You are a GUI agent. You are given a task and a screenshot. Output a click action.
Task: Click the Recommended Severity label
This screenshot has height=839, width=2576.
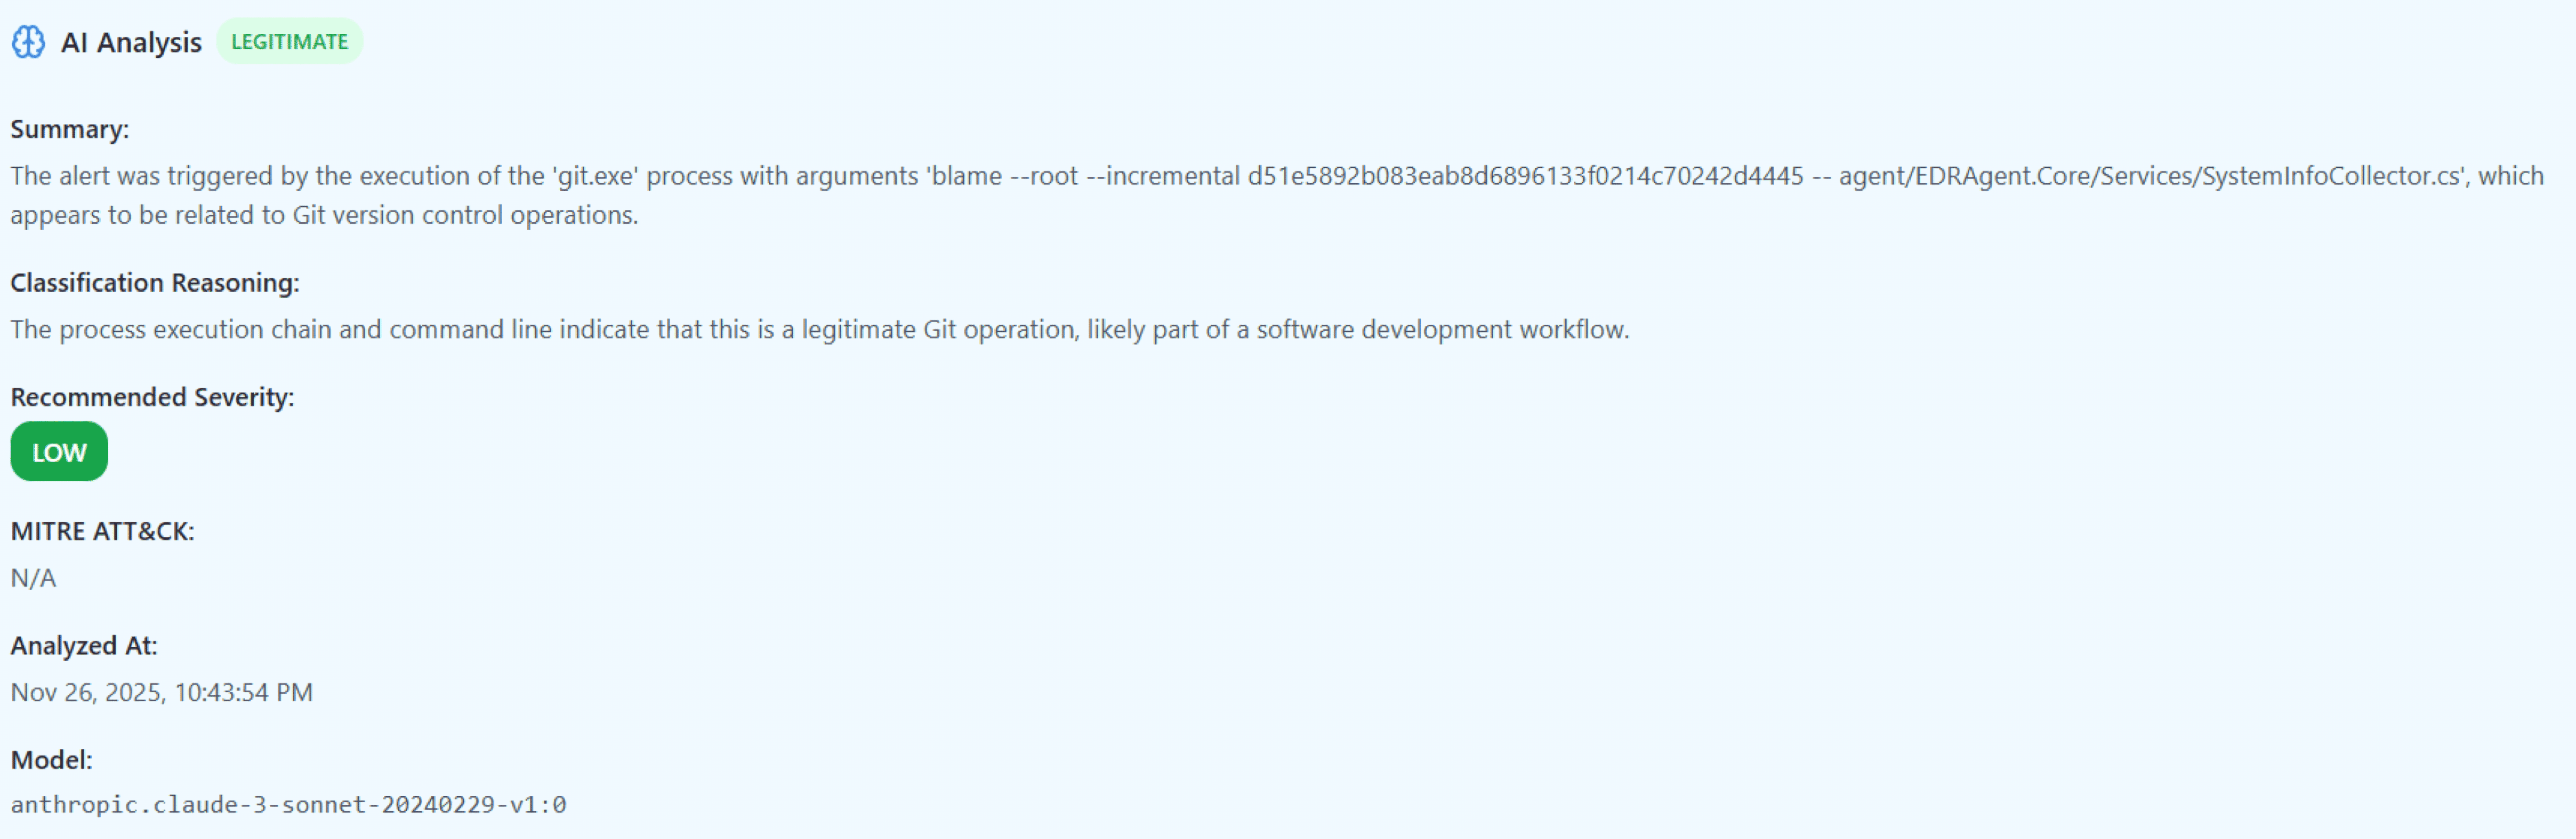(152, 397)
